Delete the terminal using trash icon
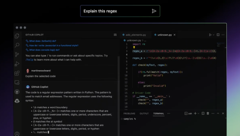The height and width of the screenshot is (136, 240). (208, 113)
